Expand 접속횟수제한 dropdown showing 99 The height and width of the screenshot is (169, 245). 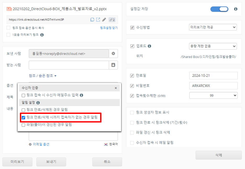(x=213, y=96)
